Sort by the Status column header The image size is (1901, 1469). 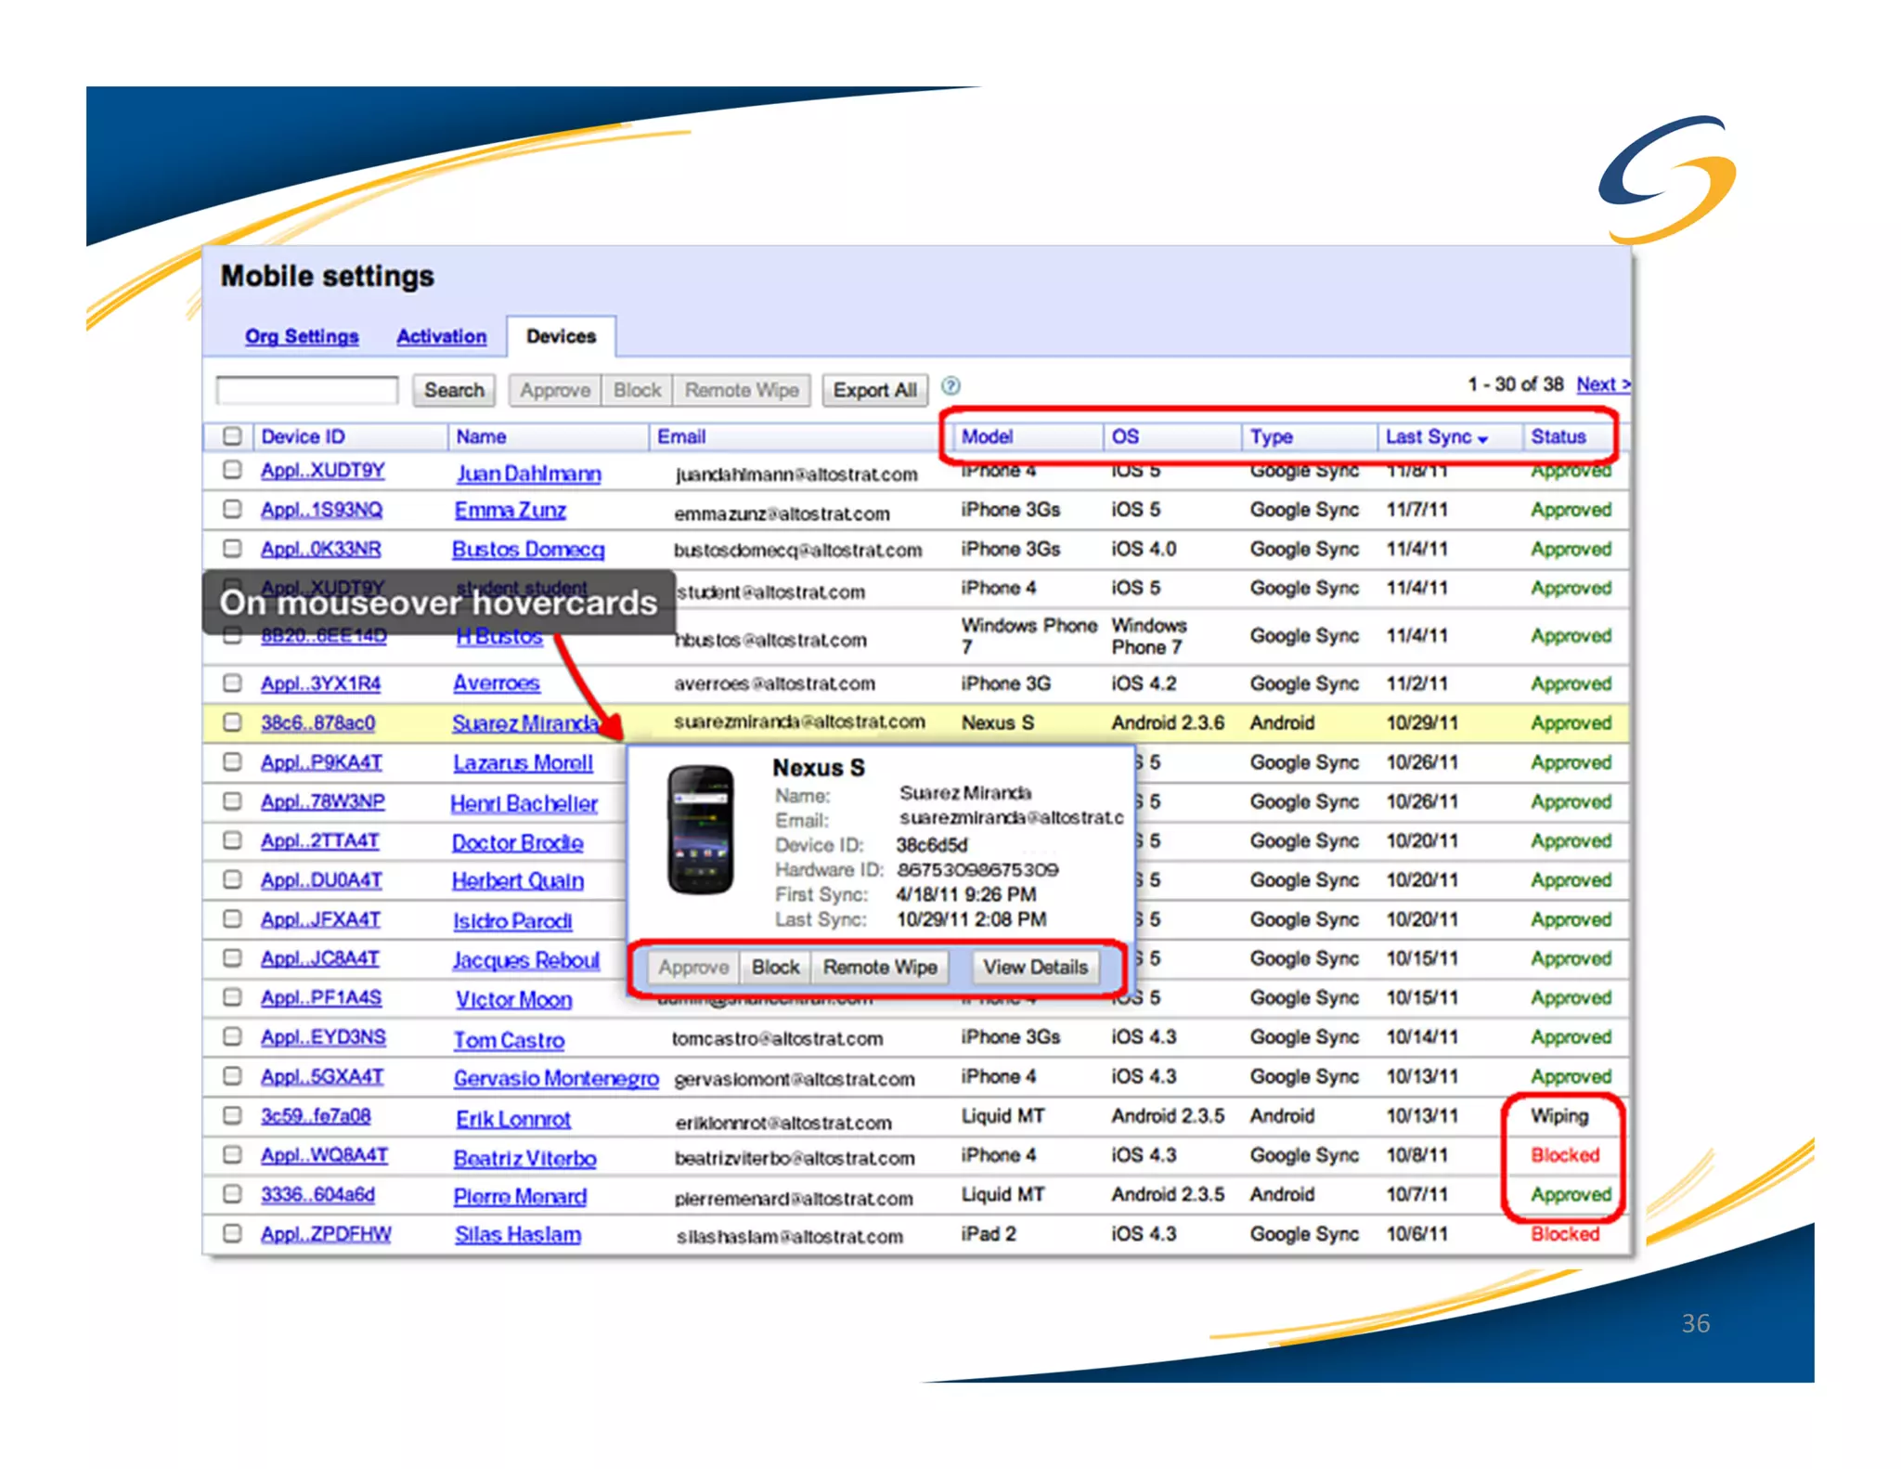point(1558,436)
